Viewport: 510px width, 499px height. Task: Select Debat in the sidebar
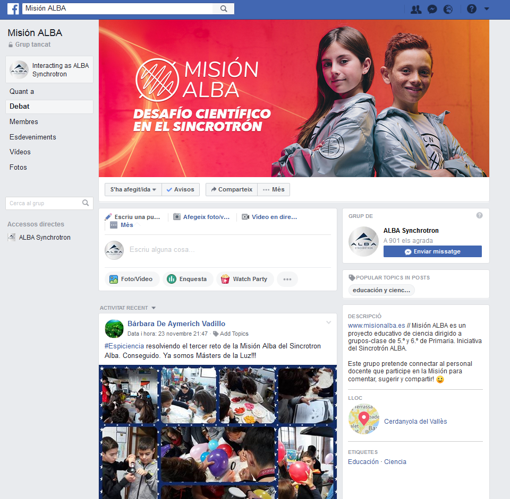pos(49,107)
